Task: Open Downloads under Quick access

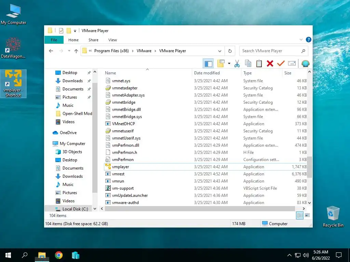Action: pyautogui.click(x=72, y=81)
